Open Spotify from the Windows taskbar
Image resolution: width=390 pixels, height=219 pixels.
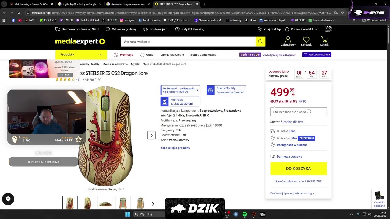245,214
